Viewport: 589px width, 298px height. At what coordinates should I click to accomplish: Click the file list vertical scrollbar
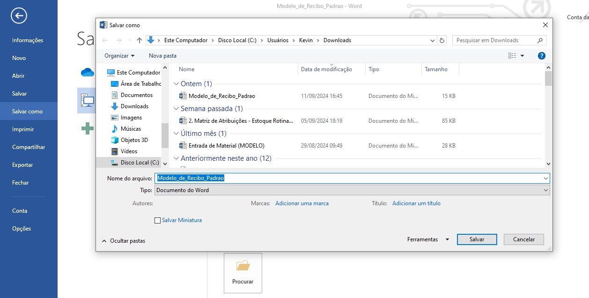pyautogui.click(x=548, y=117)
